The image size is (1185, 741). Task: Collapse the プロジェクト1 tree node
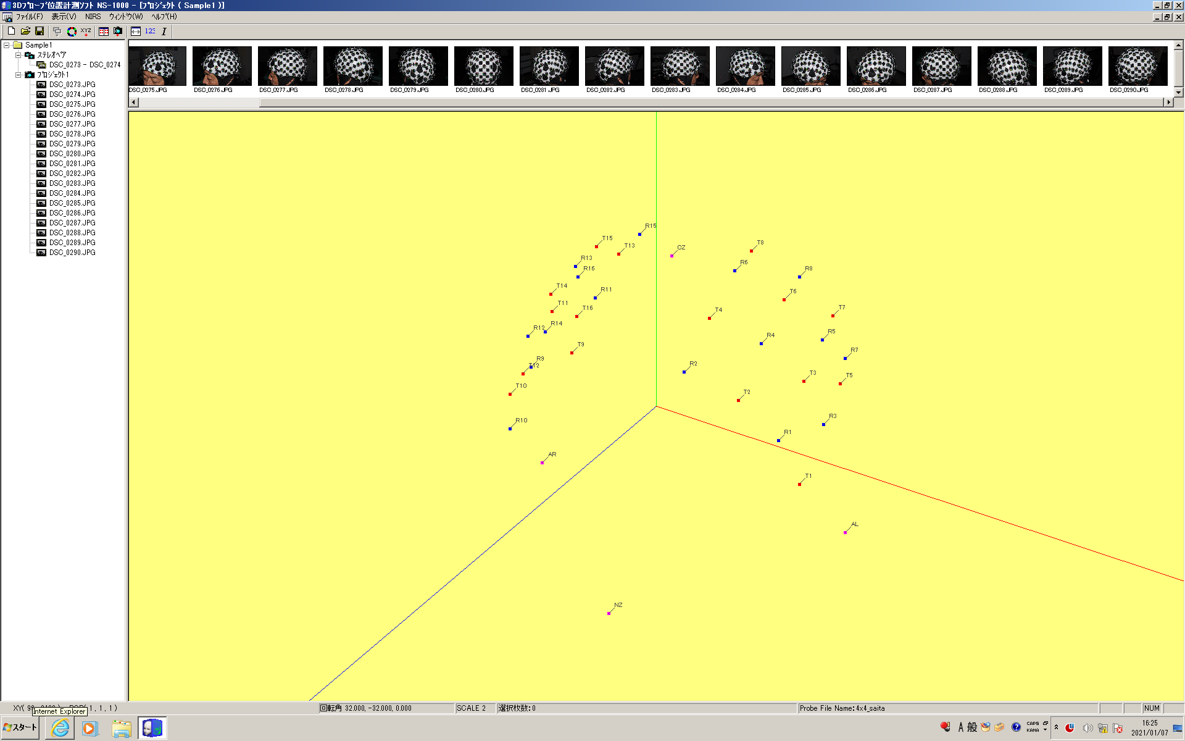(x=19, y=75)
